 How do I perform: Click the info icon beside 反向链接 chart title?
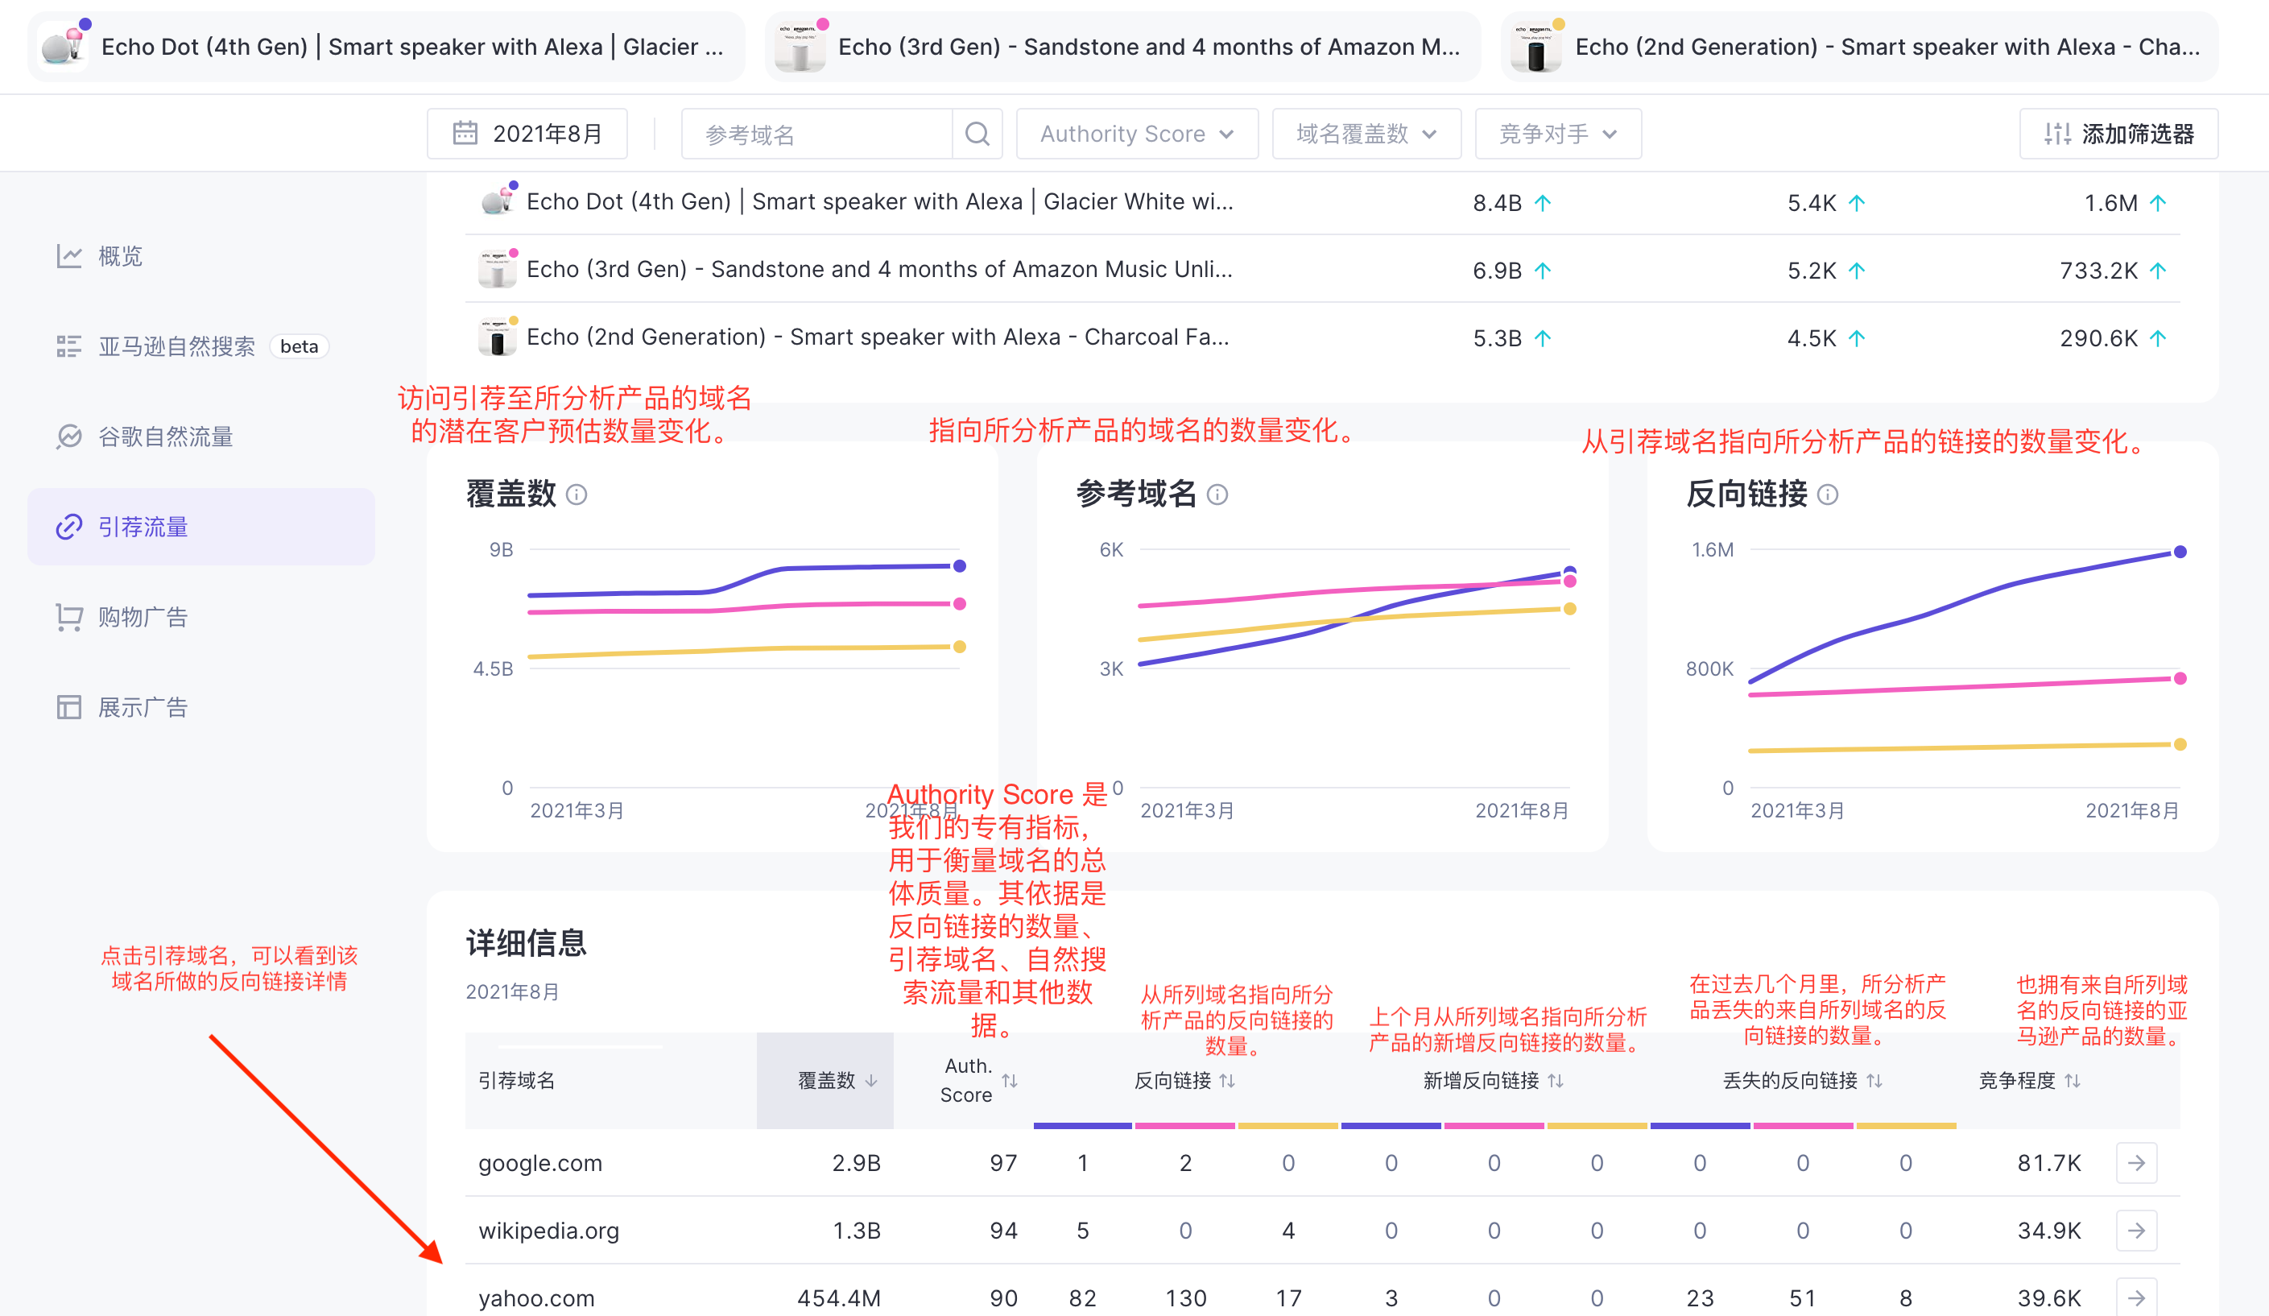pos(1829,494)
